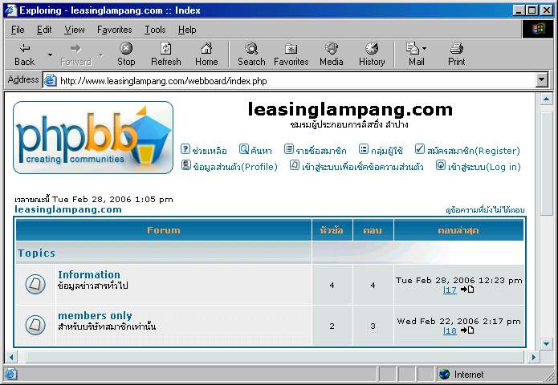Go to Home page icon
This screenshot has height=385, width=558.
(x=206, y=49)
